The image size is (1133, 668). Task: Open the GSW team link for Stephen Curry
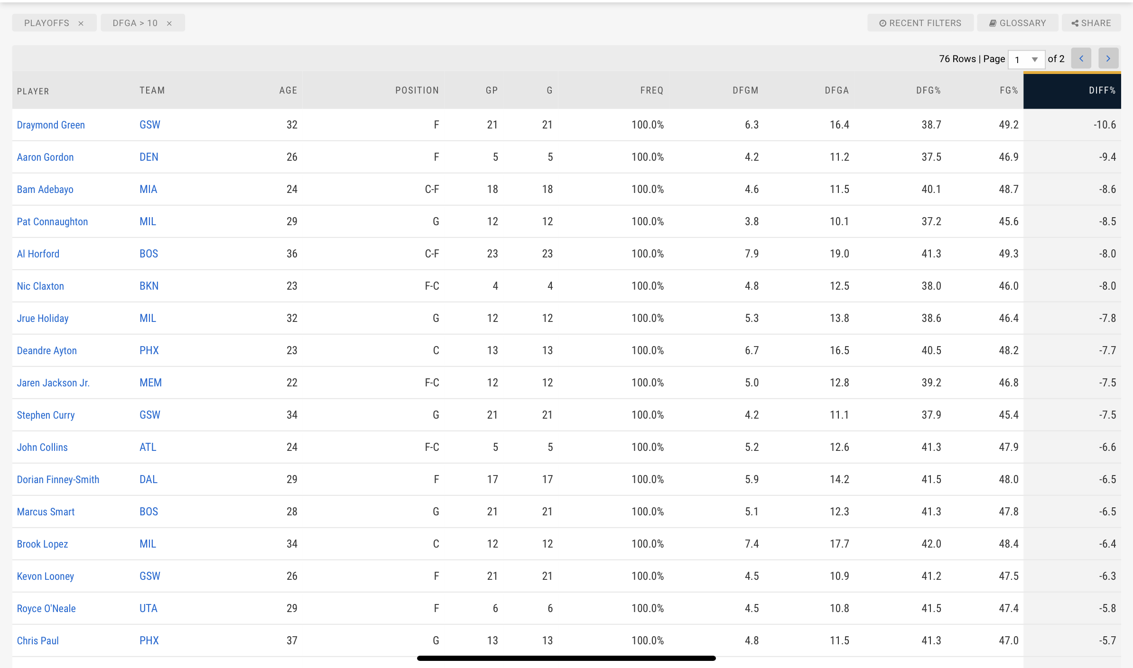coord(150,415)
